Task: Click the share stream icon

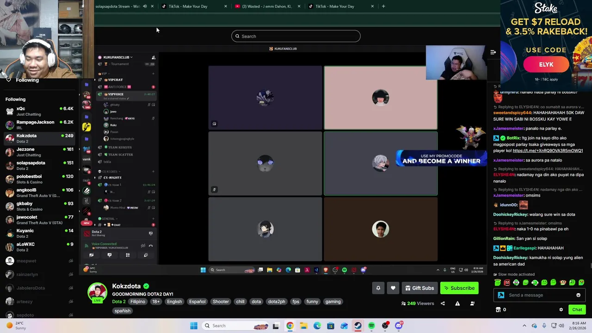Action: coord(443,303)
